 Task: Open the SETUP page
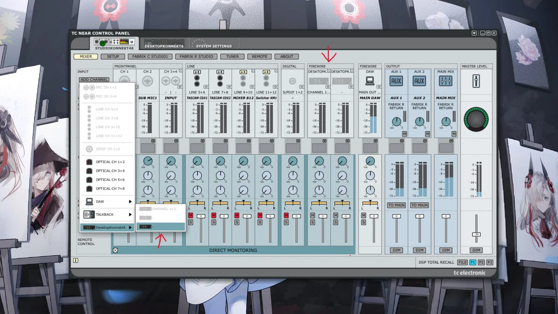click(113, 56)
